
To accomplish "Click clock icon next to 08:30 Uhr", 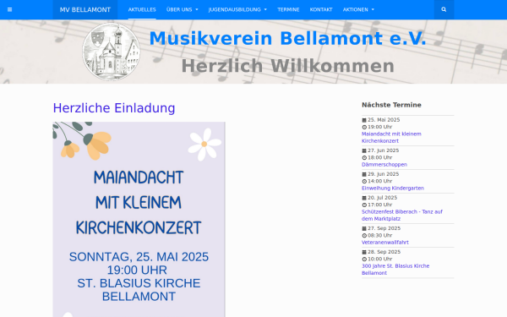I will click(364, 236).
